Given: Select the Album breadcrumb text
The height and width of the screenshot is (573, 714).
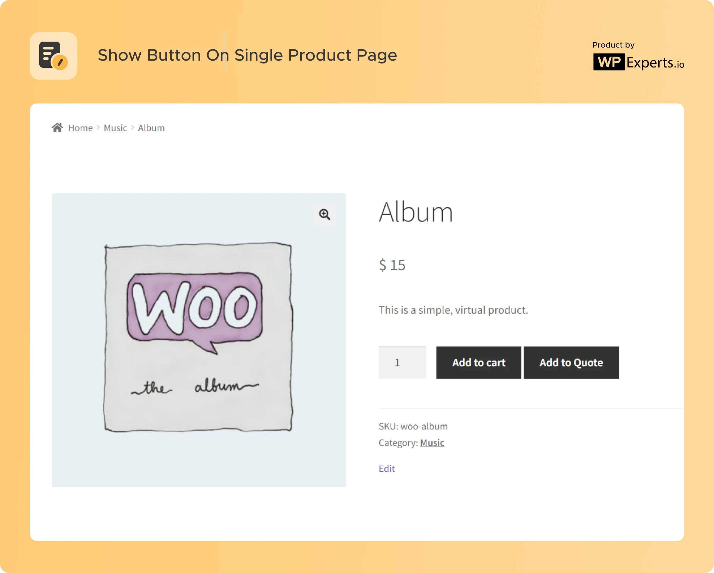Looking at the screenshot, I should (151, 128).
